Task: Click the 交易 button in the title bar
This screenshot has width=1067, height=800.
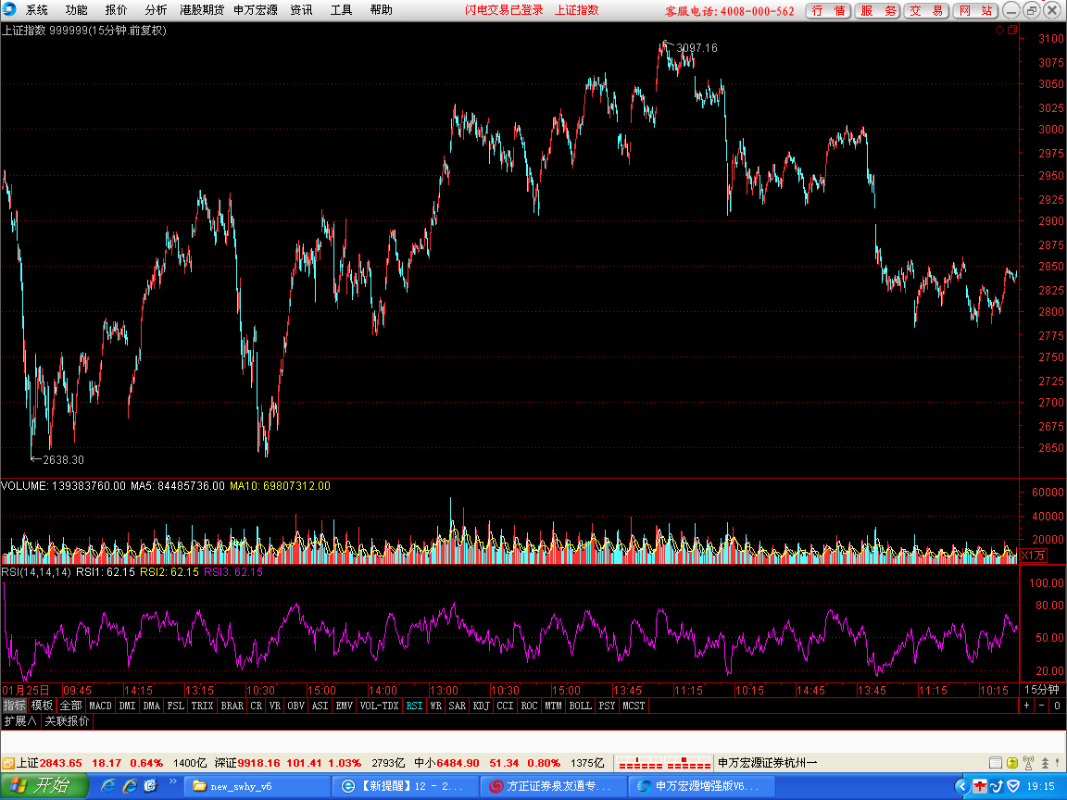Action: [x=927, y=11]
